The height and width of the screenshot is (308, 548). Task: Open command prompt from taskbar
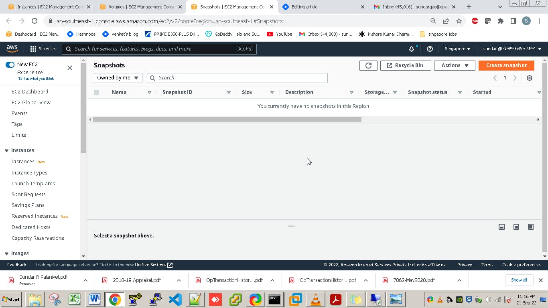[274, 299]
